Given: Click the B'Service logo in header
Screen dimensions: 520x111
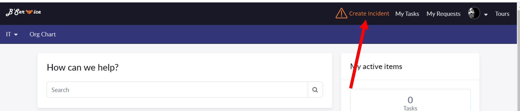Looking at the screenshot, I should (23, 12).
